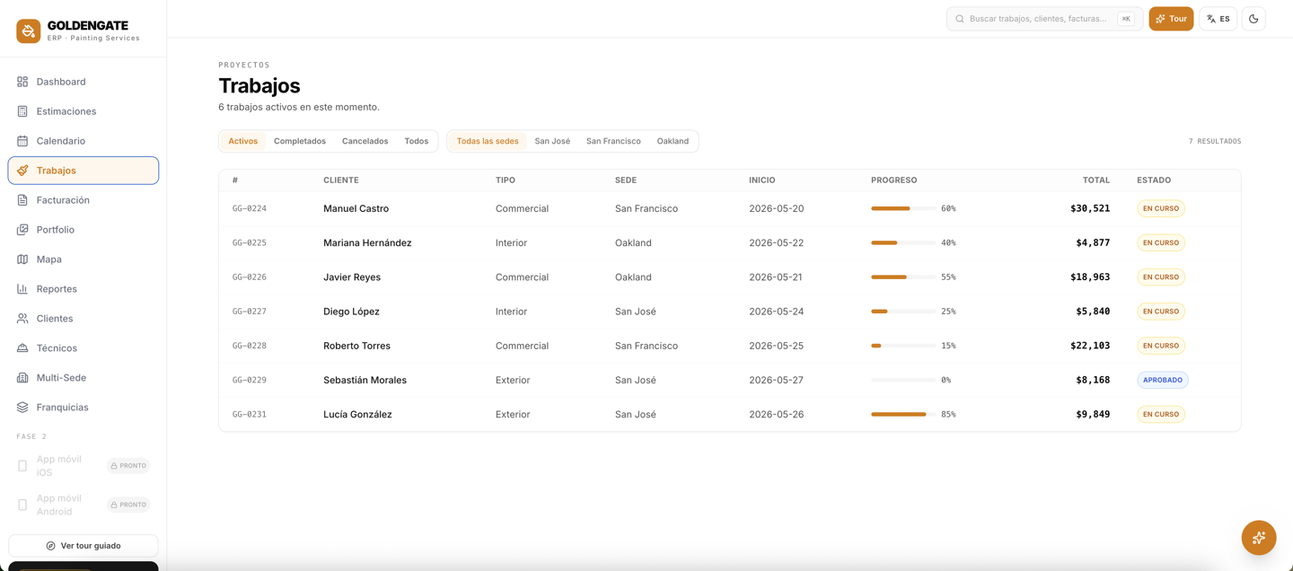The height and width of the screenshot is (571, 1293).
Task: Select the Técnicos hard-hat icon
Action: pos(22,348)
